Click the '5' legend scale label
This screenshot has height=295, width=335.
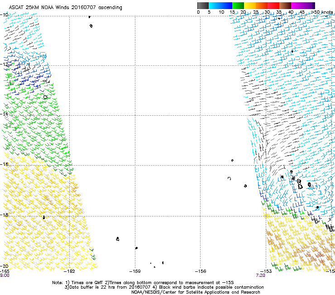pos(209,12)
